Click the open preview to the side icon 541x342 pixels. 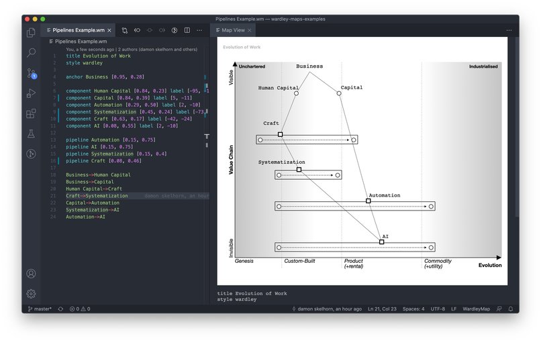(x=175, y=30)
